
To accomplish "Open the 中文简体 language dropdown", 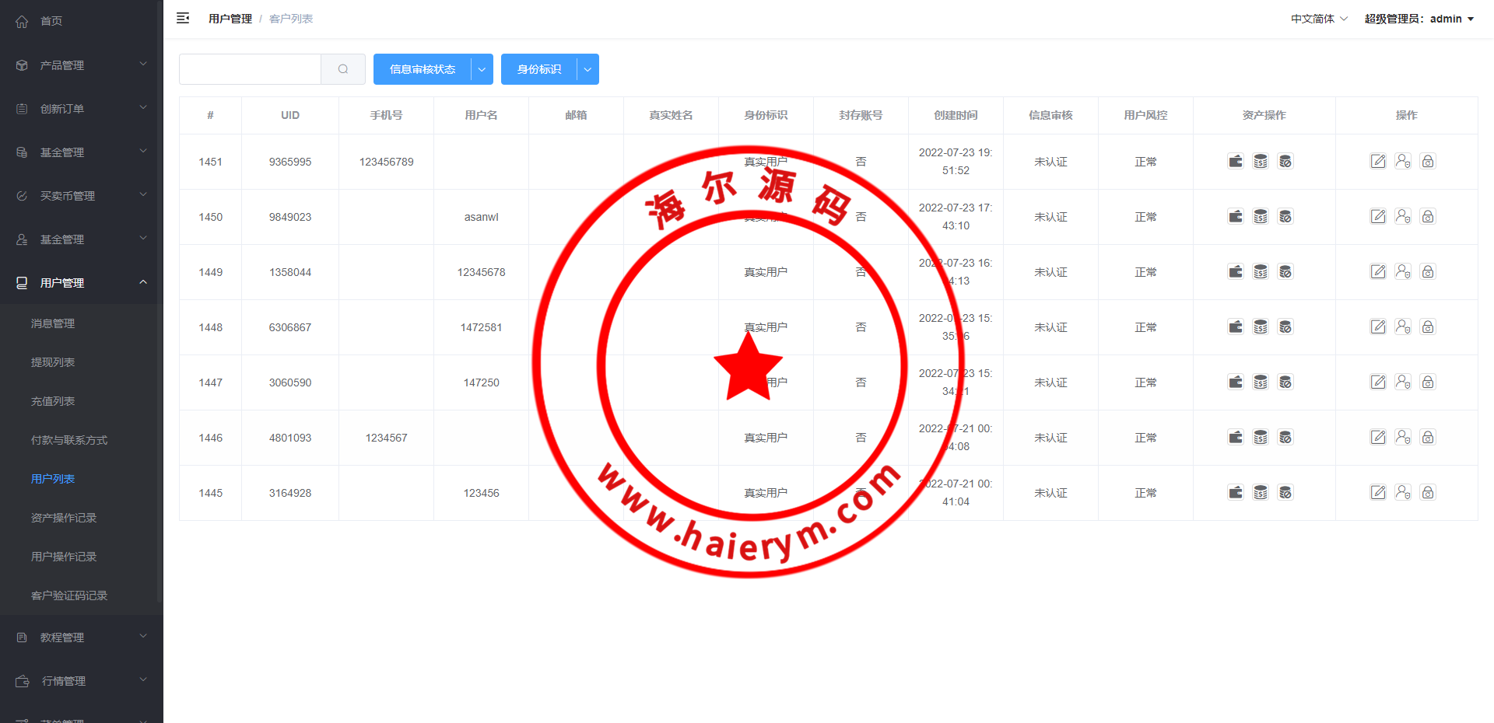I will [1319, 19].
